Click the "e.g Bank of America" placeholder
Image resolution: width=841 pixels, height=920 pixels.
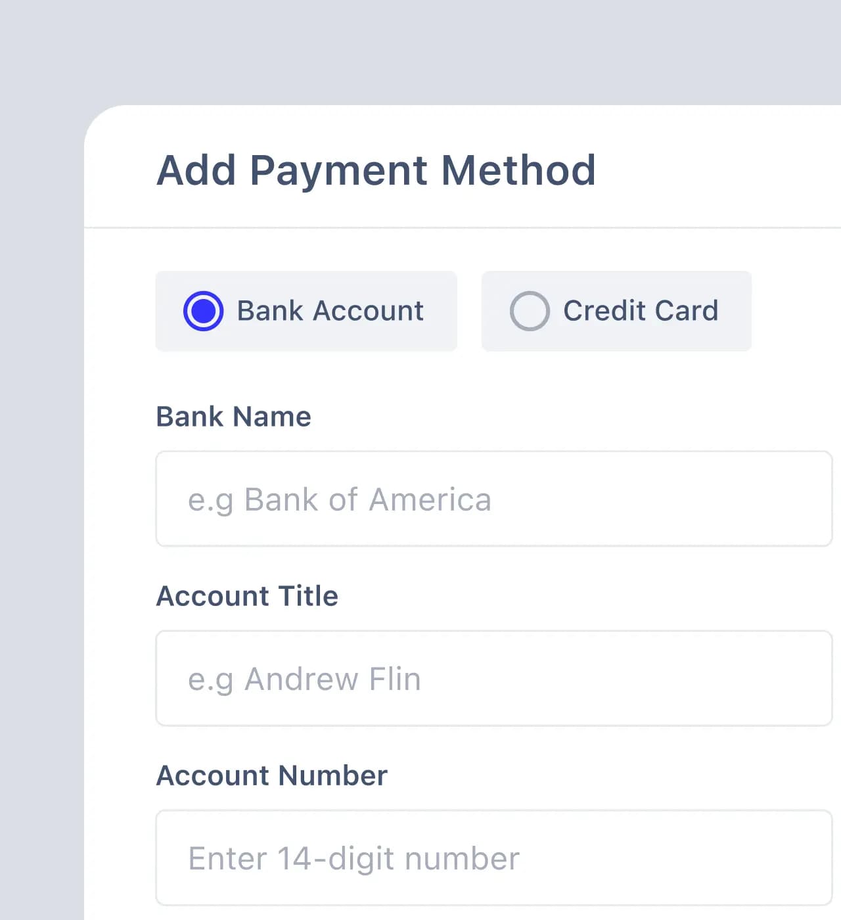[x=340, y=500]
